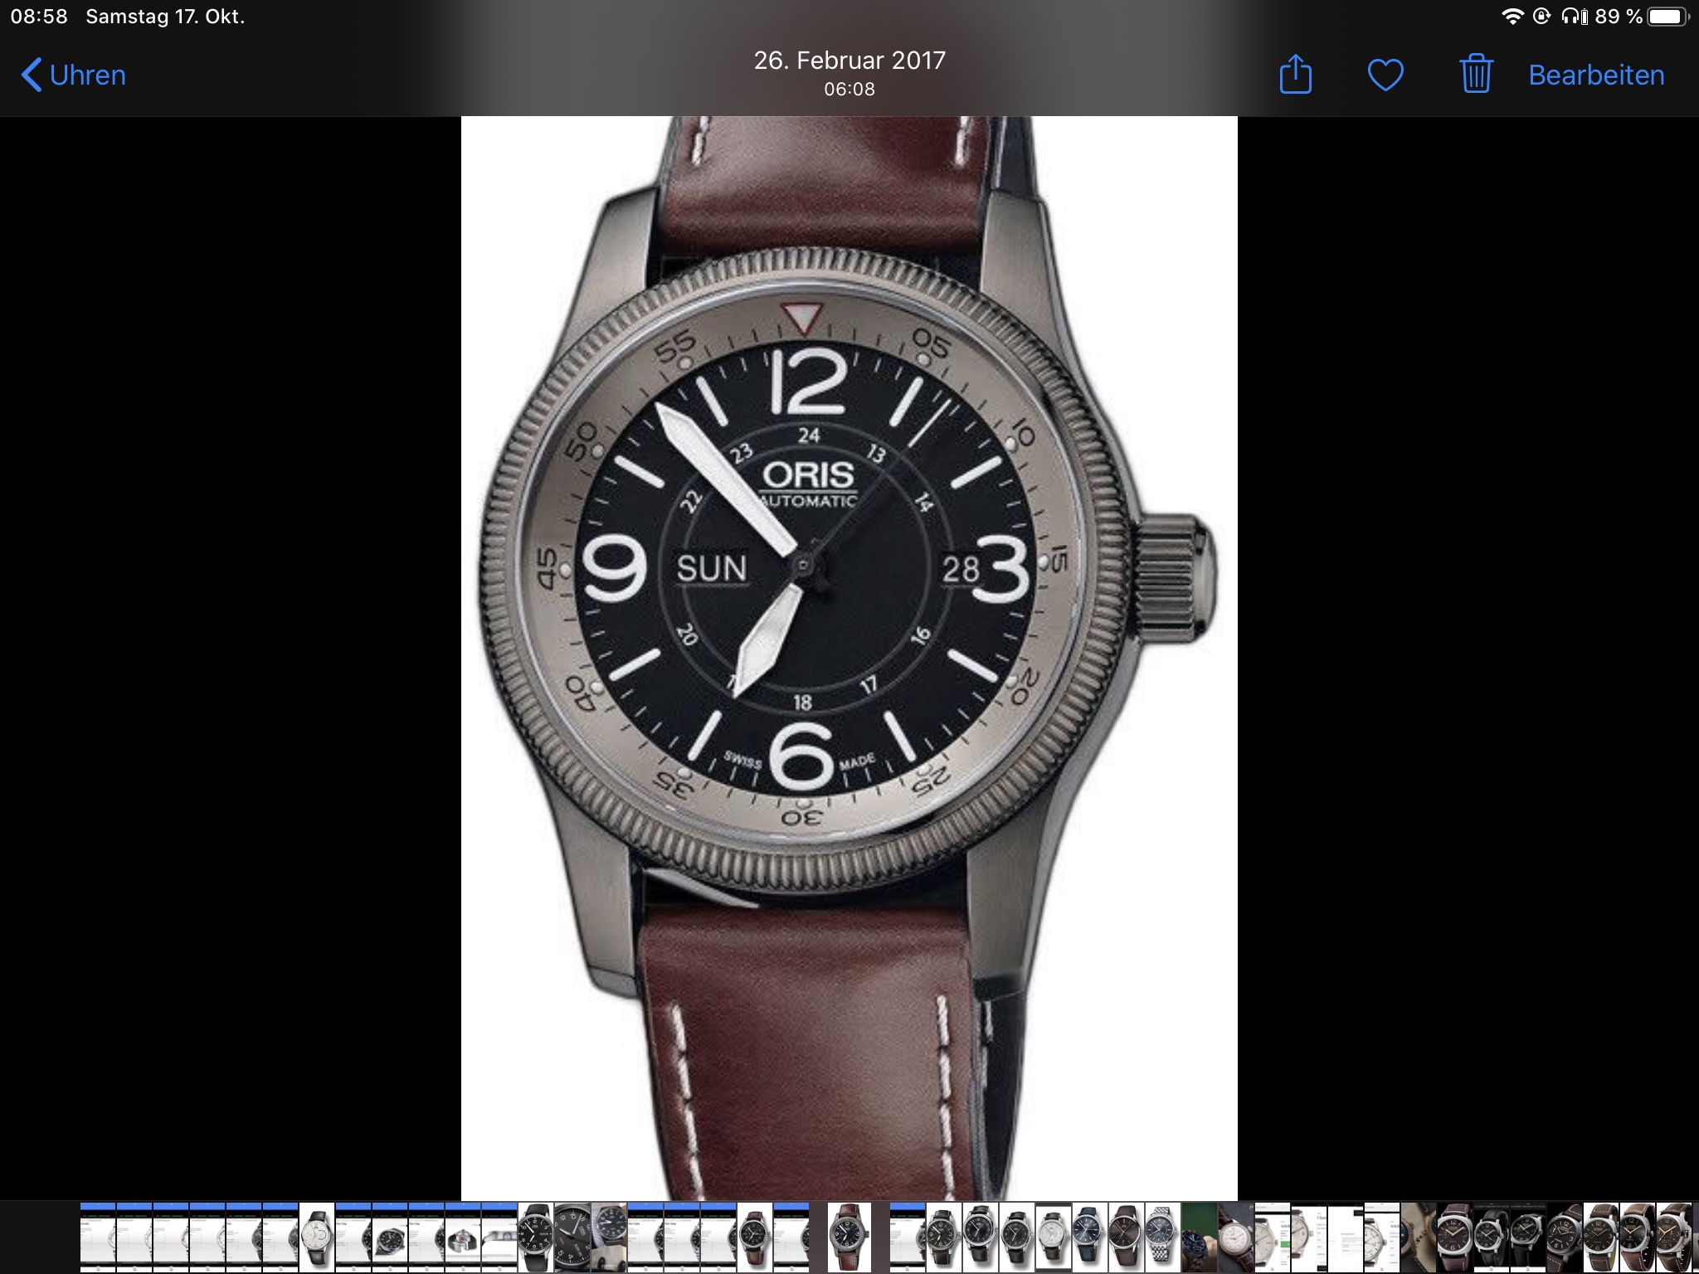Viewport: 1699px width, 1274px height.
Task: Select thumbnail with green background
Action: click(1200, 1238)
